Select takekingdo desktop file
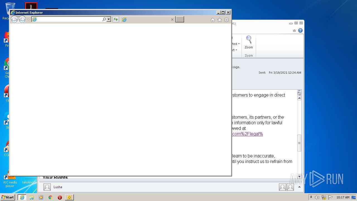The image size is (357, 201). click(29, 182)
